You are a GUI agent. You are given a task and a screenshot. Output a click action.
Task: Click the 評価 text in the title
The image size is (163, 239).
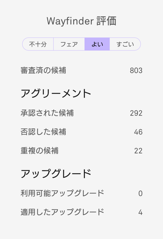[106, 21]
